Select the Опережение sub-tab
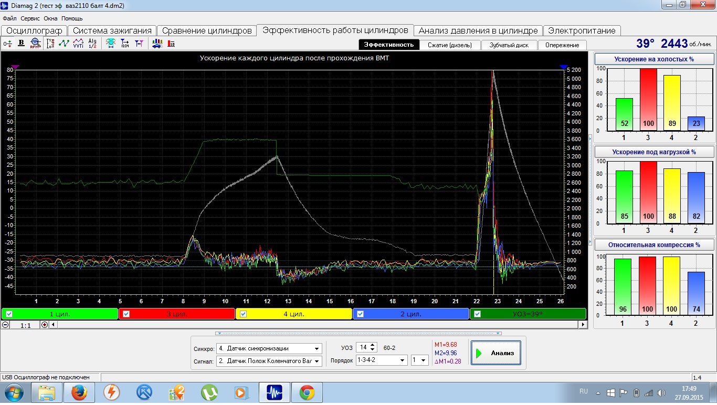This screenshot has width=717, height=405. coord(562,45)
